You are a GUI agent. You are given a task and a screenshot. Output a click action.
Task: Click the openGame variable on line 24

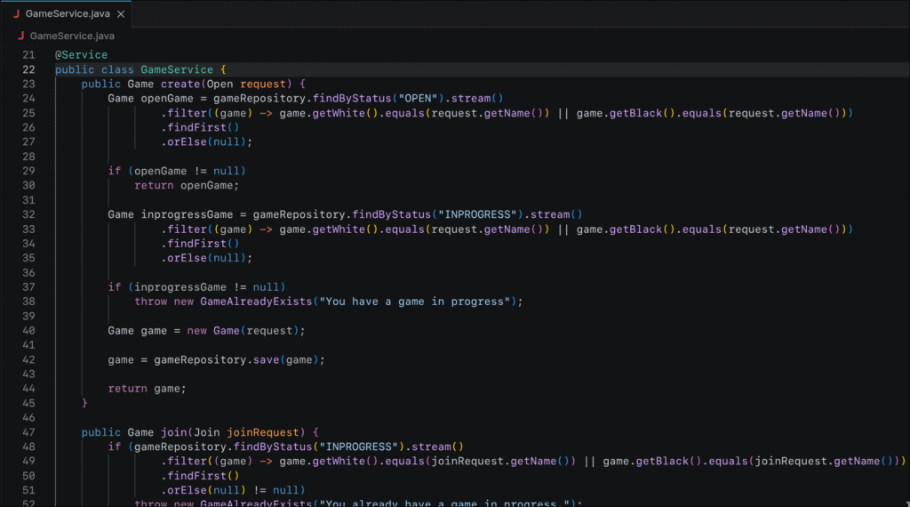[167, 99]
